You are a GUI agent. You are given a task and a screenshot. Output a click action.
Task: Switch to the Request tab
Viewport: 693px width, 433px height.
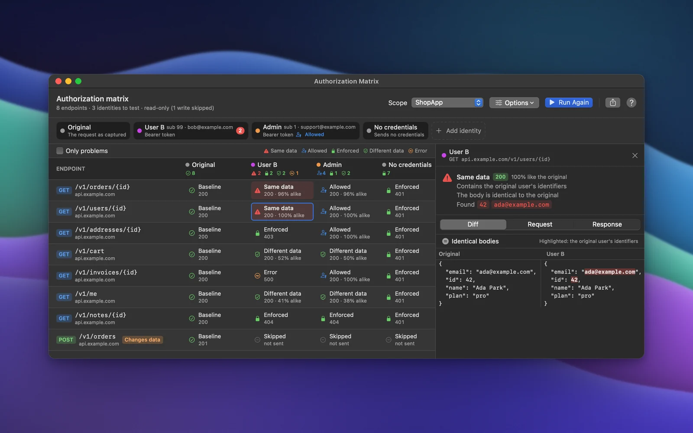click(540, 224)
